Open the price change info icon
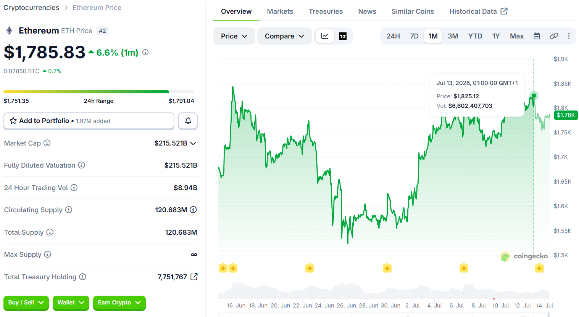This screenshot has width=579, height=317. coord(145,52)
